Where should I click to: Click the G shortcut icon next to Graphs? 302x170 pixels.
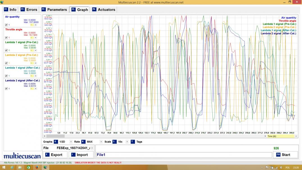click(56, 142)
